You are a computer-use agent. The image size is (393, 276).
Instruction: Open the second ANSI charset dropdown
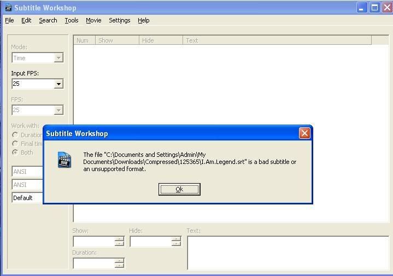[x=27, y=185]
